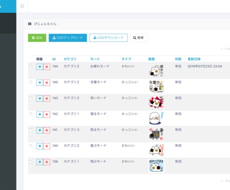Move row 141 down with the red arrow
This screenshot has height=190, width=230.
[x=46, y=130]
